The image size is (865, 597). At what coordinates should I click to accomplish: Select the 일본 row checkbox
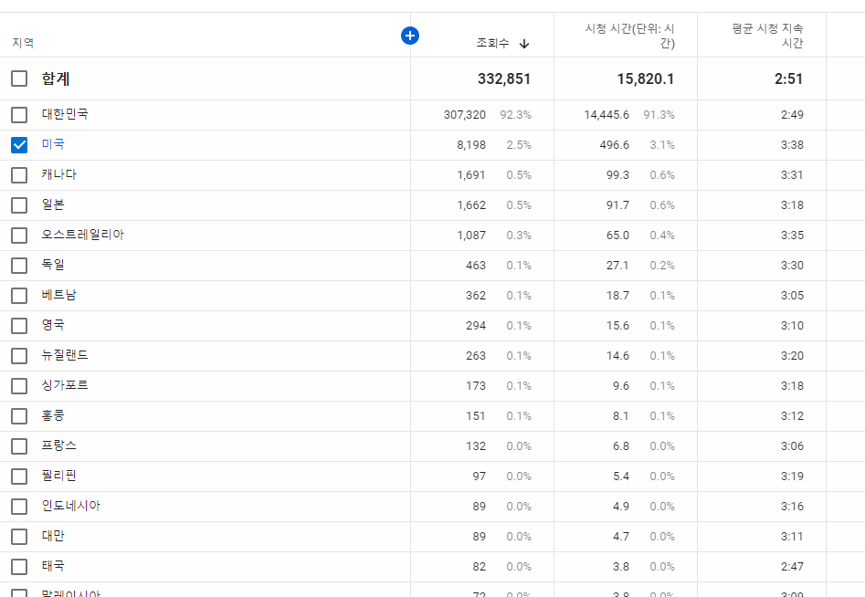coord(19,205)
